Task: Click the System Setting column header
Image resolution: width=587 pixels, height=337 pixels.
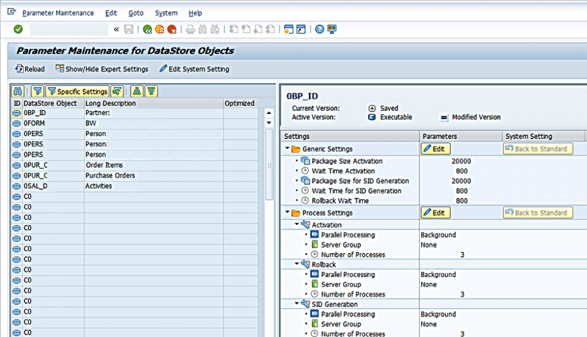Action: coord(543,137)
